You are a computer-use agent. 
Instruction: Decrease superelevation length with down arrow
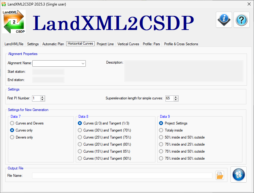coord(176,100)
